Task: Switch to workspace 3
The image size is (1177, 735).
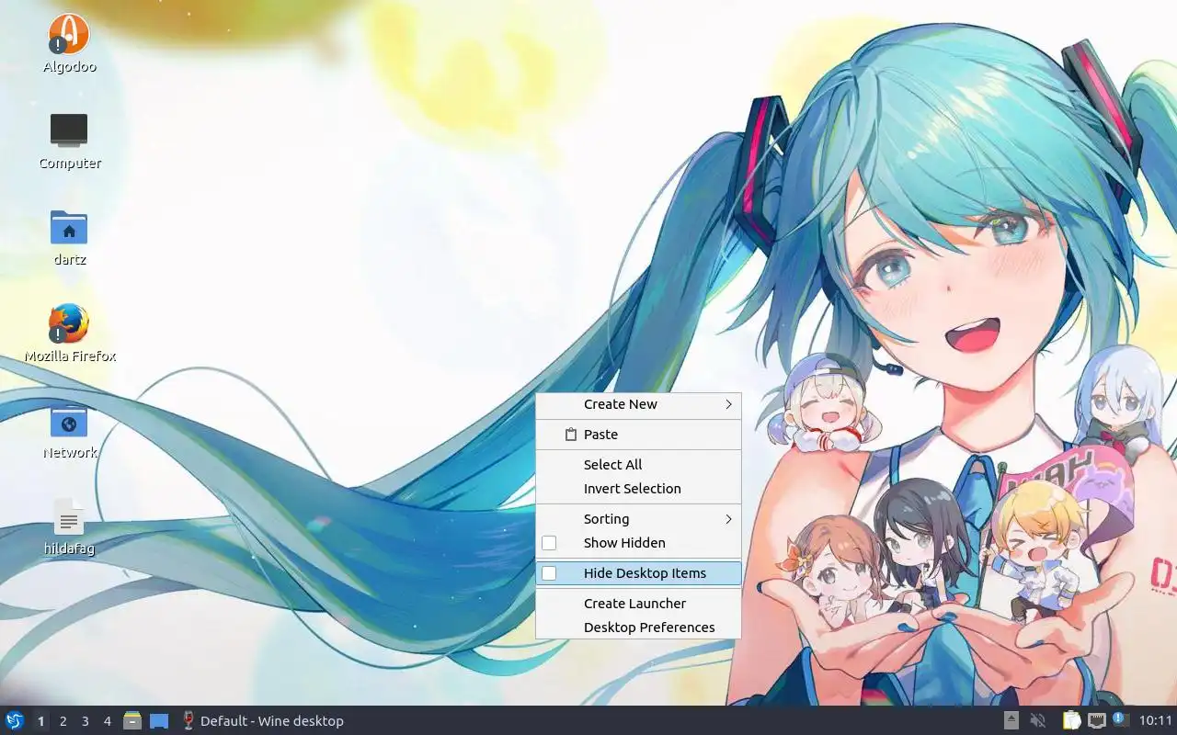Action: [85, 721]
